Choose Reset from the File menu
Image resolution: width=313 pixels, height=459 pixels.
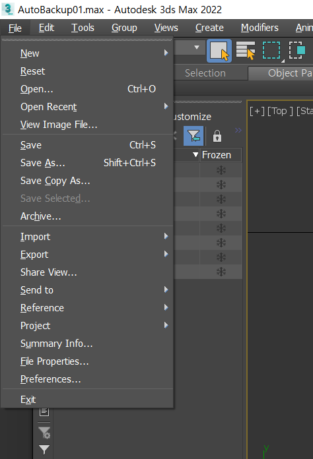click(87, 71)
